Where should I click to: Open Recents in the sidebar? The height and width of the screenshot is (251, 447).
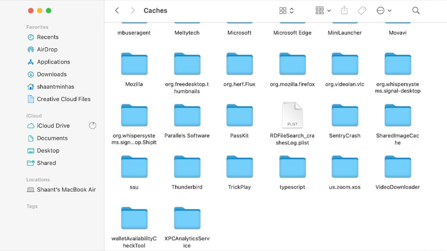[x=43, y=37]
